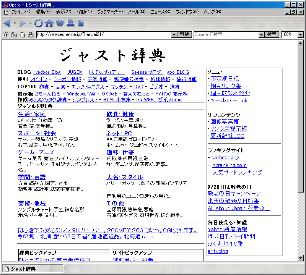
Task: Expand the Google search field dropdown
Action: pos(262,35)
